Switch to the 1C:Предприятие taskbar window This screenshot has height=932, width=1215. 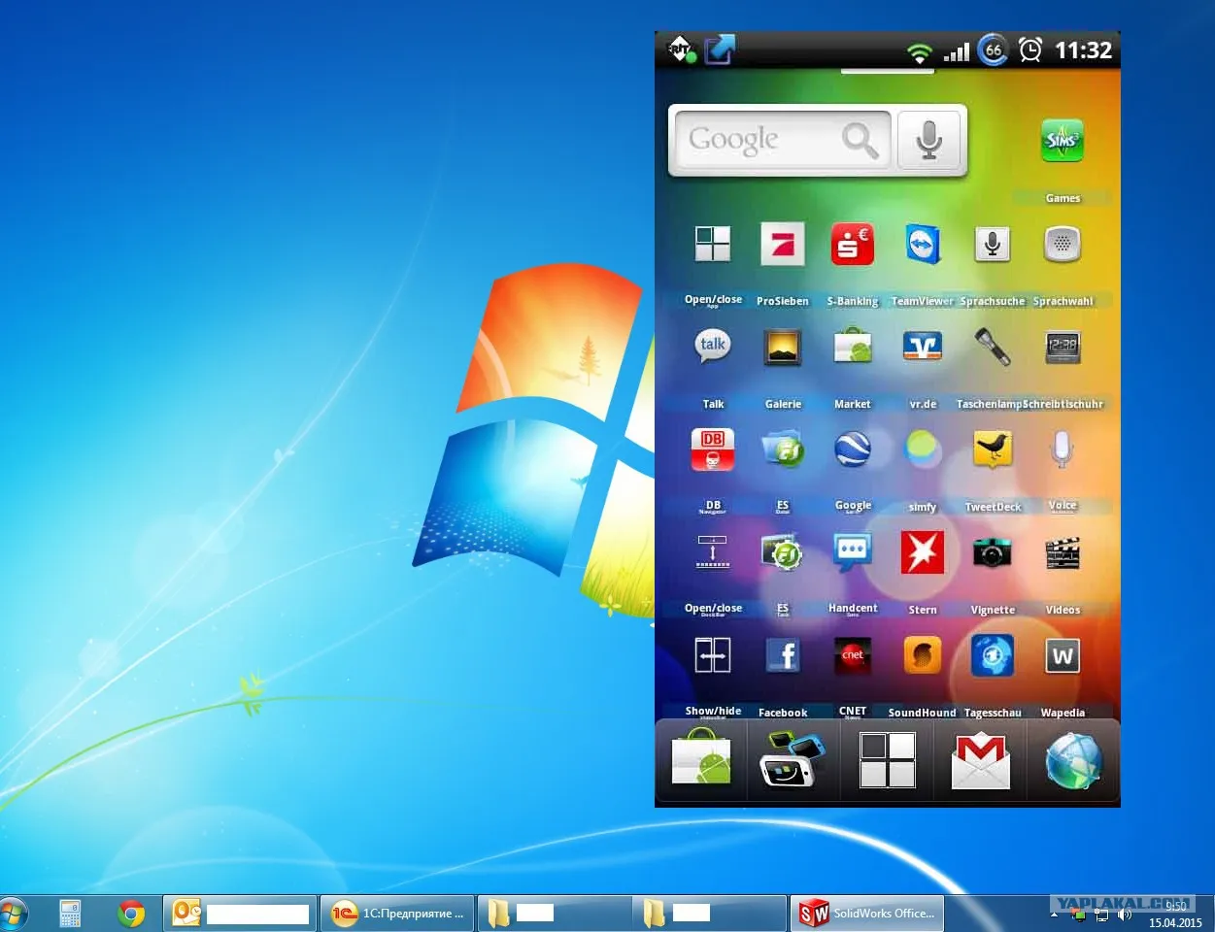(x=397, y=914)
